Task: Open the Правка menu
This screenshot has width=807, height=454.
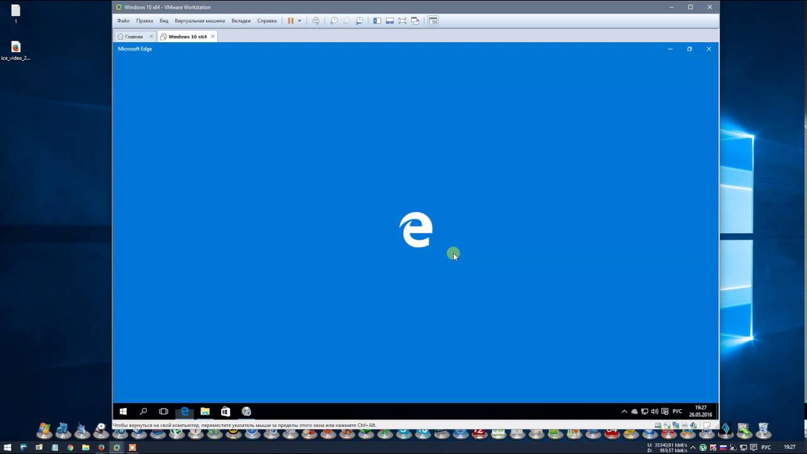Action: point(144,21)
